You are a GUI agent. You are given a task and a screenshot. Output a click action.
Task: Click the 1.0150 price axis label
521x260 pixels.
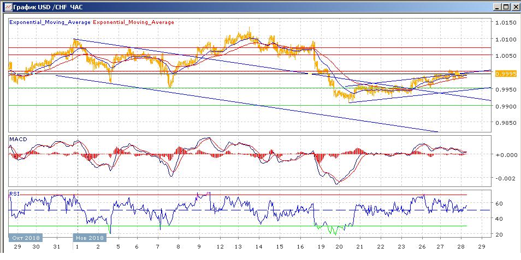pos(506,22)
